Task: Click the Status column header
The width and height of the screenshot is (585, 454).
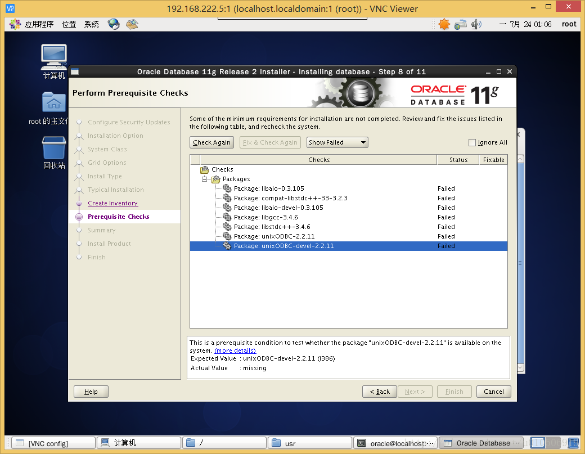Action: point(458,160)
